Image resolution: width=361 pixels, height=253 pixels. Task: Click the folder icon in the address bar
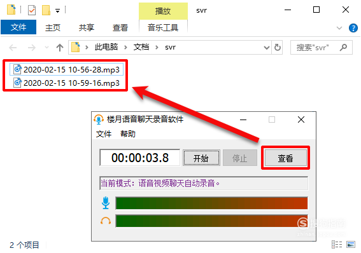[76, 47]
